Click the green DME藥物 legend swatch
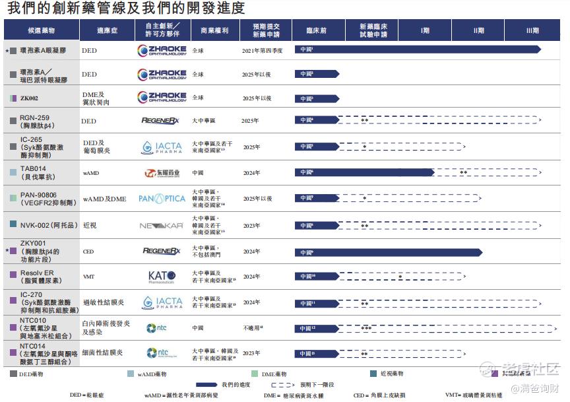Viewport: 570px width, 402px height. 255,374
